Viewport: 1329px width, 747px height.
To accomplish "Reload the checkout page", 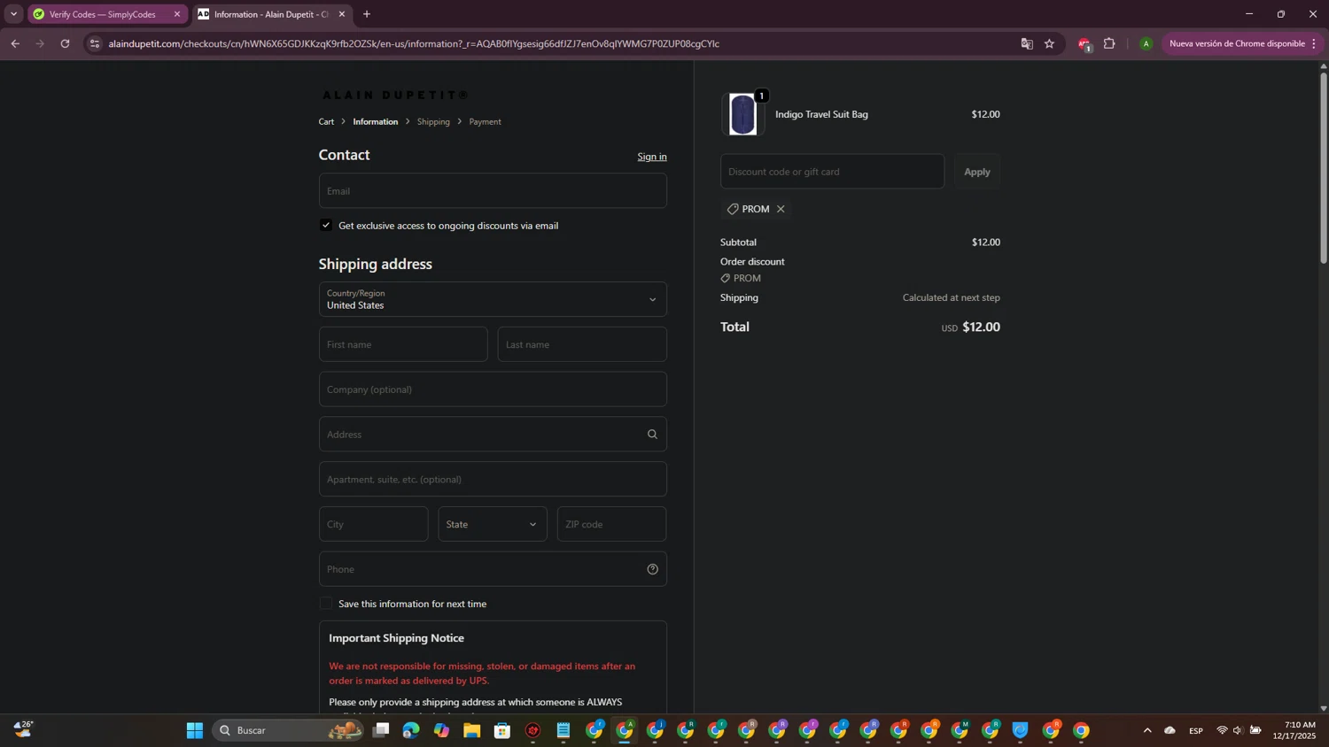I will coord(65,43).
